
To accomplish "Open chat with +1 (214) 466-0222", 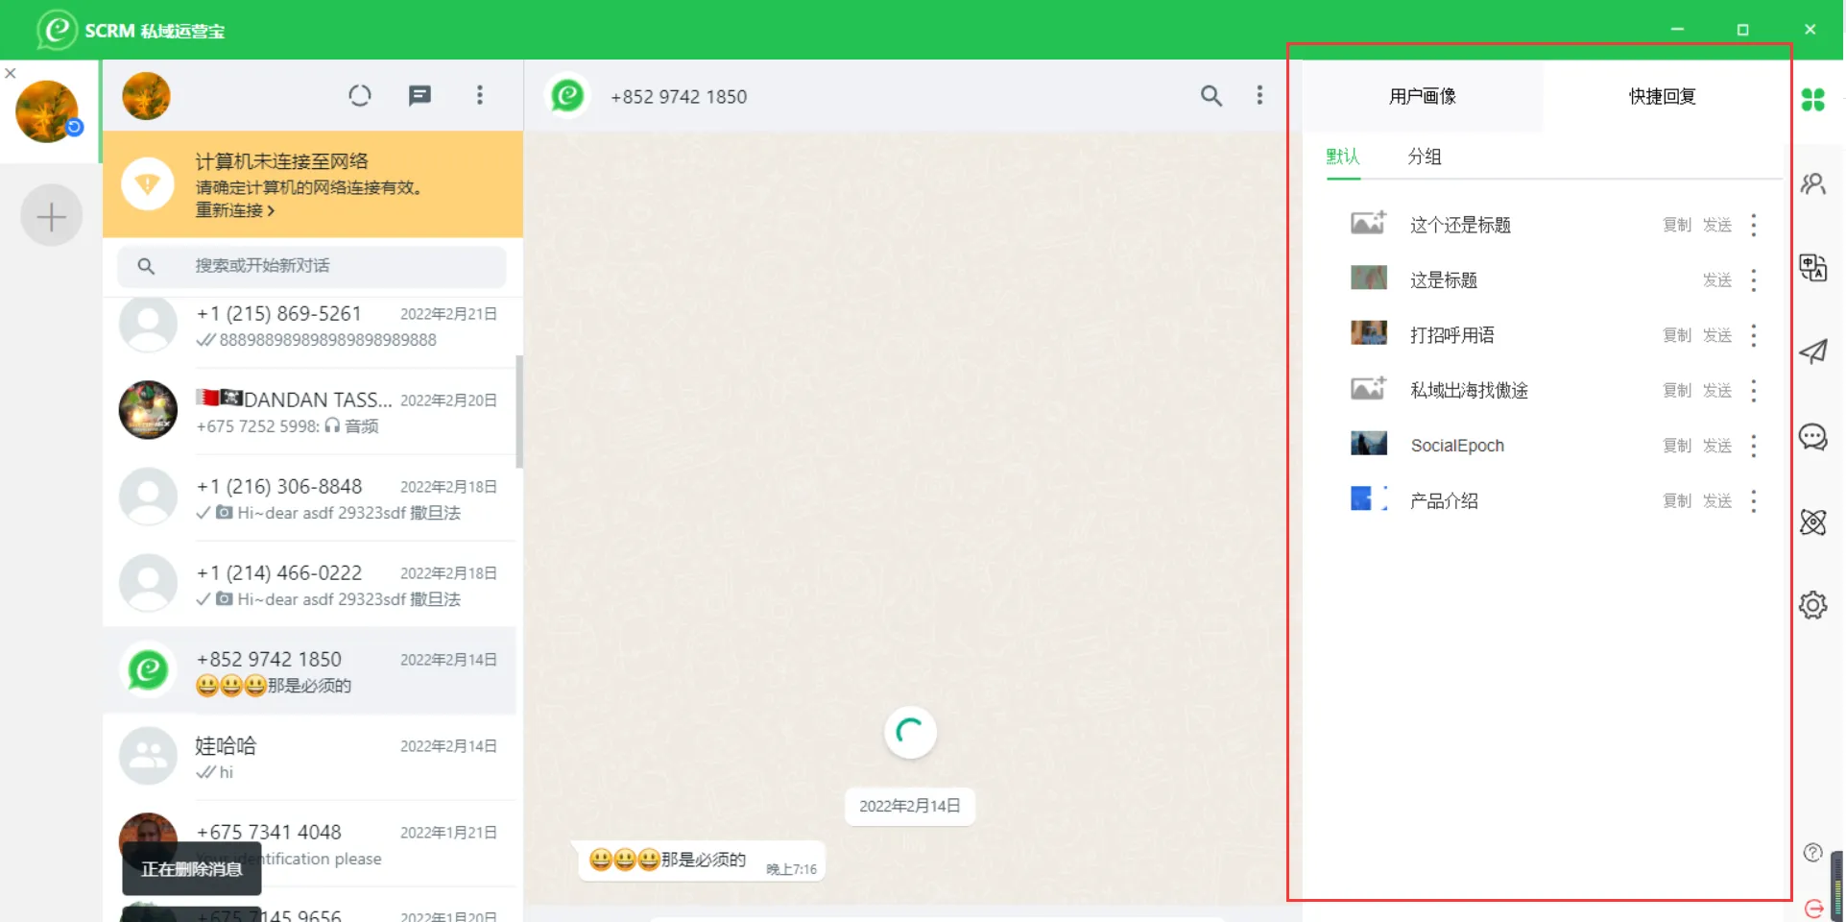I will [x=309, y=584].
